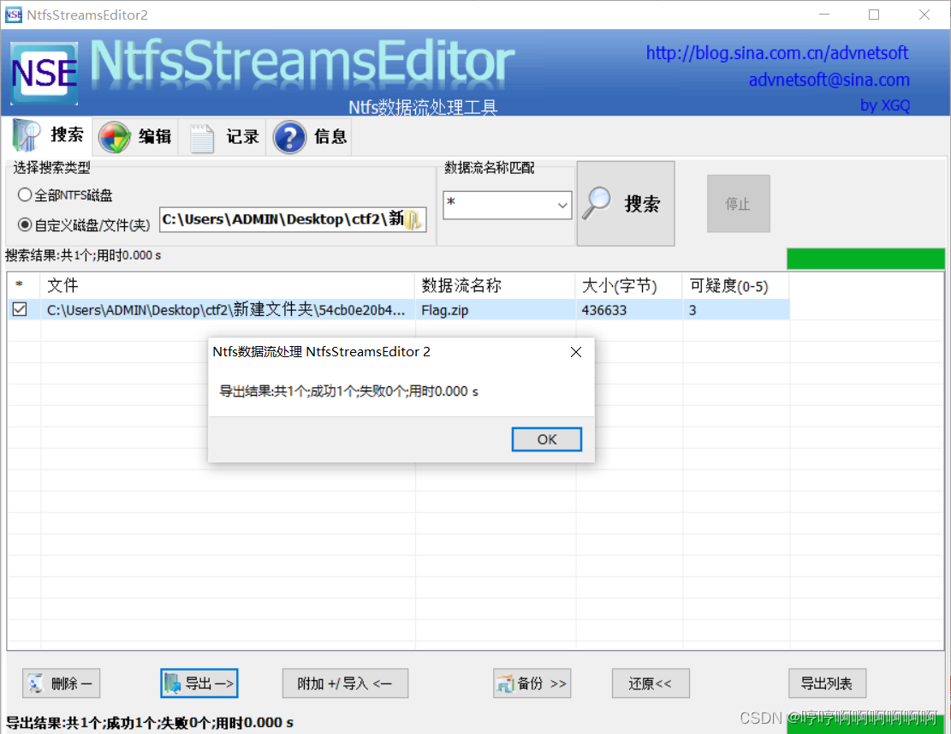Sort by the 文件 column header
The image size is (951, 734).
click(x=228, y=285)
